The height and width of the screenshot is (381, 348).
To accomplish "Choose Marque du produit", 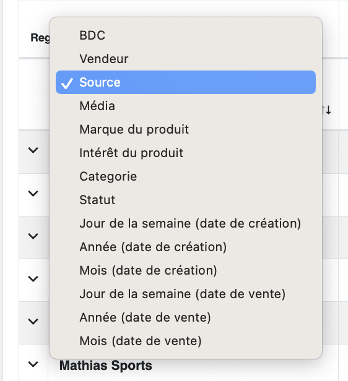I will [x=186, y=129].
